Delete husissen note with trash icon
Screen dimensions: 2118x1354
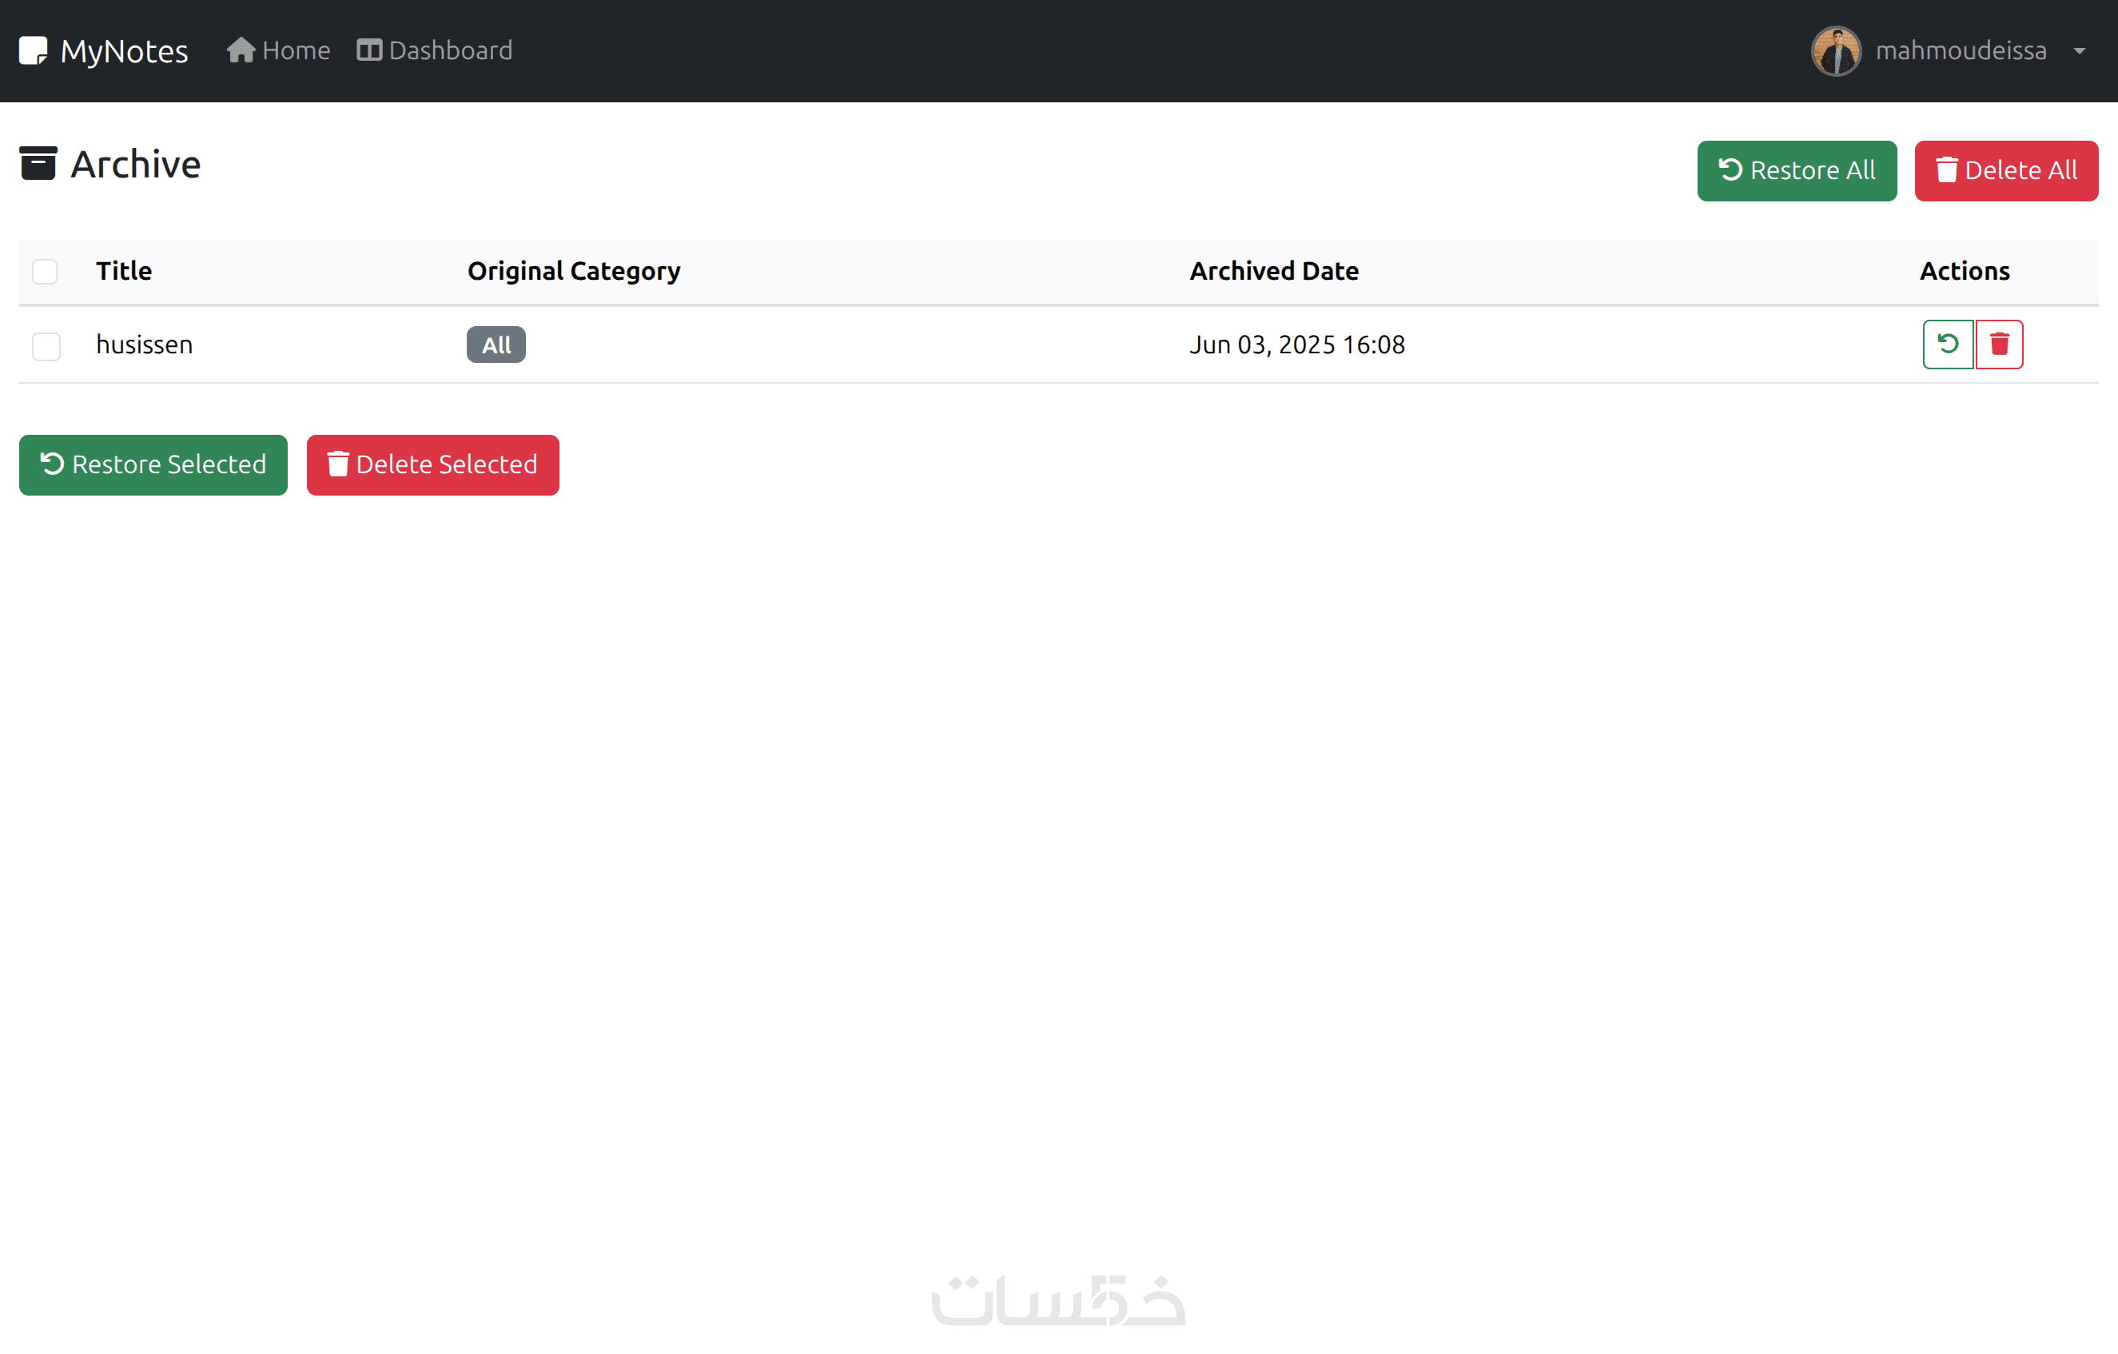1999,344
